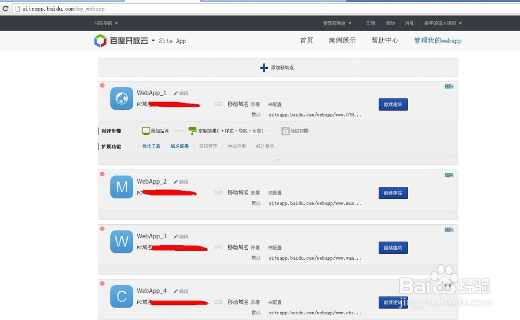Open the WebApp_2 M app icon
The width and height of the screenshot is (520, 320).
click(122, 187)
